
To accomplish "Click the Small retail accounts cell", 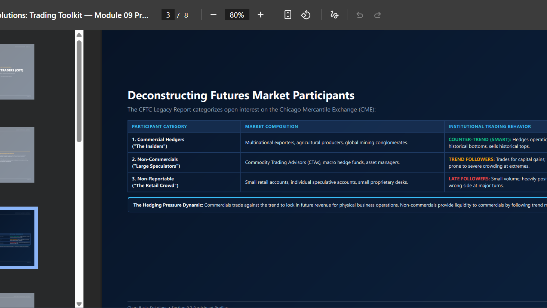I will click(x=342, y=182).
